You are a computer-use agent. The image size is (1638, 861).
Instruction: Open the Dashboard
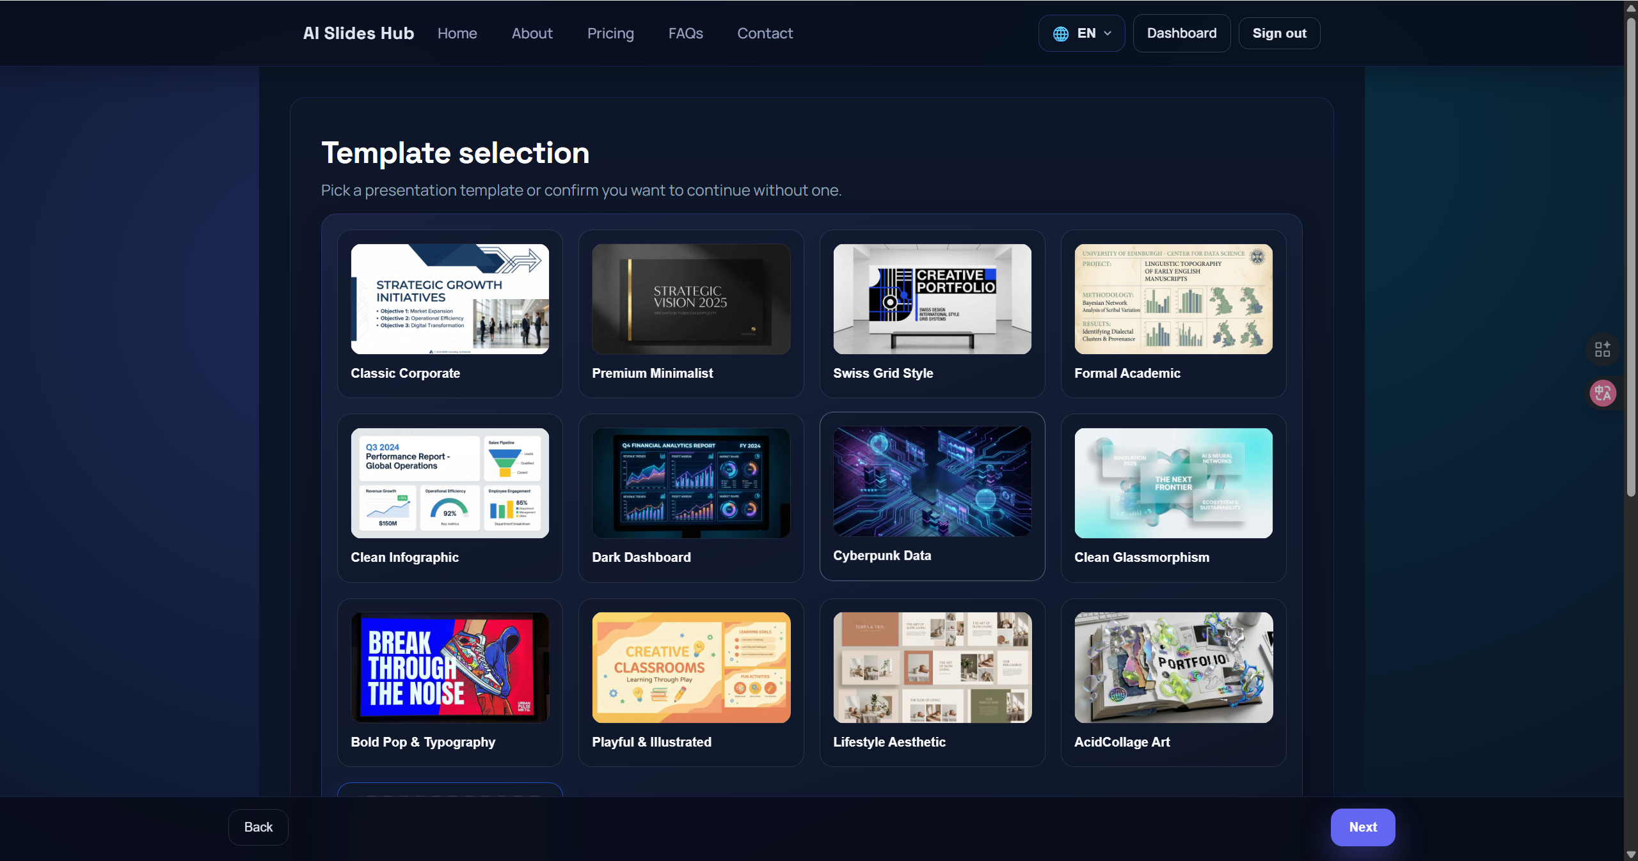[1181, 33]
